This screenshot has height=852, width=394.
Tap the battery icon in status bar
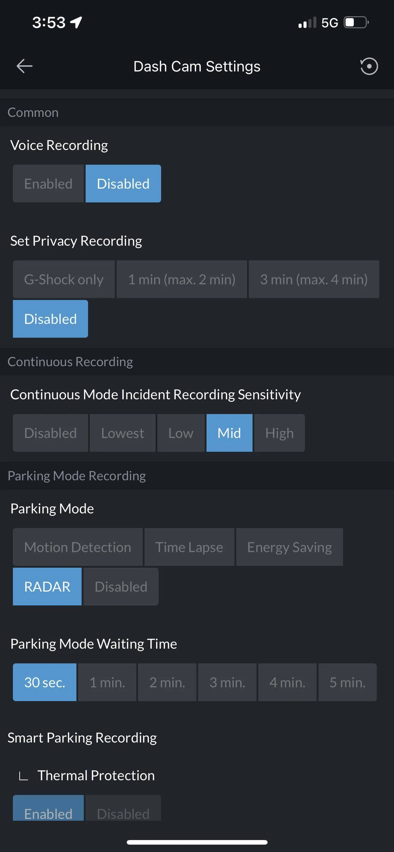(x=356, y=22)
